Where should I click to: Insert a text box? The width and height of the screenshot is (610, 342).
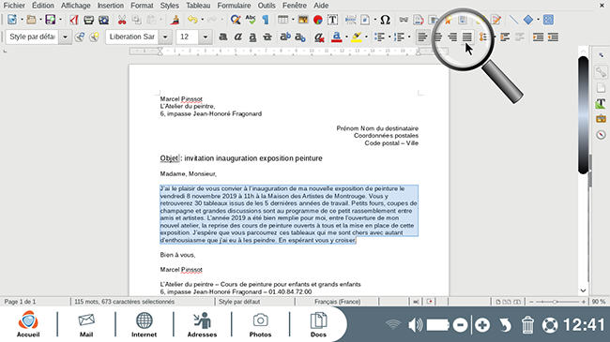click(x=332, y=20)
